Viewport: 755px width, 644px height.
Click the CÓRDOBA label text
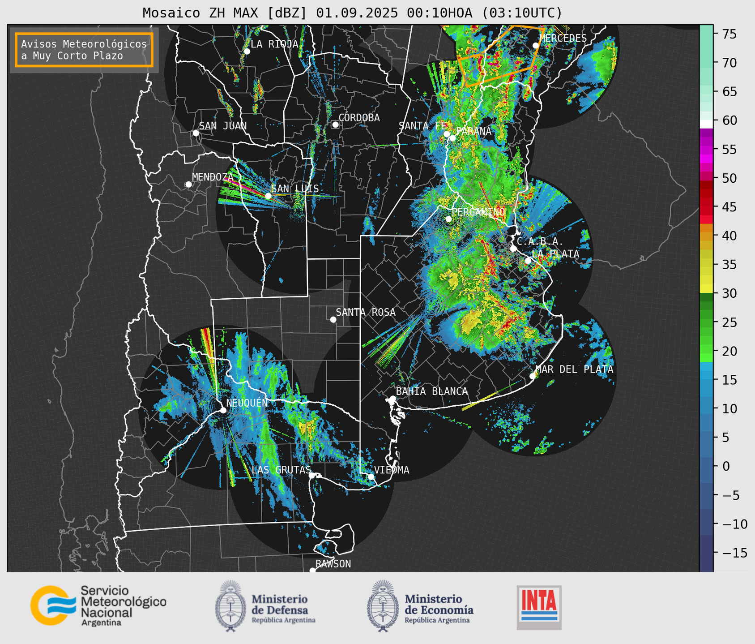click(x=359, y=118)
